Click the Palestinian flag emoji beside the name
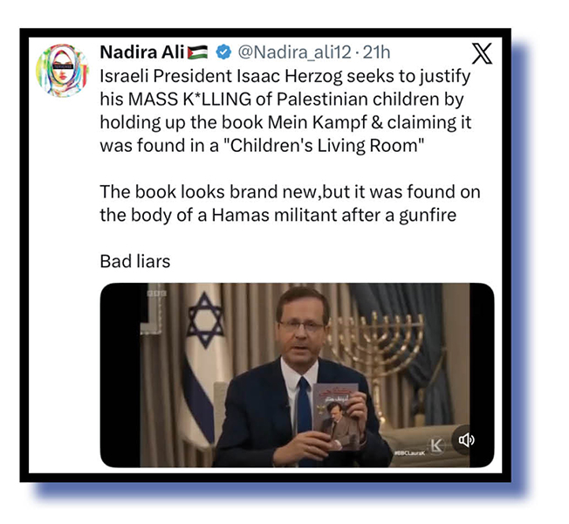Screen dimensions: 569x524 coord(198,52)
